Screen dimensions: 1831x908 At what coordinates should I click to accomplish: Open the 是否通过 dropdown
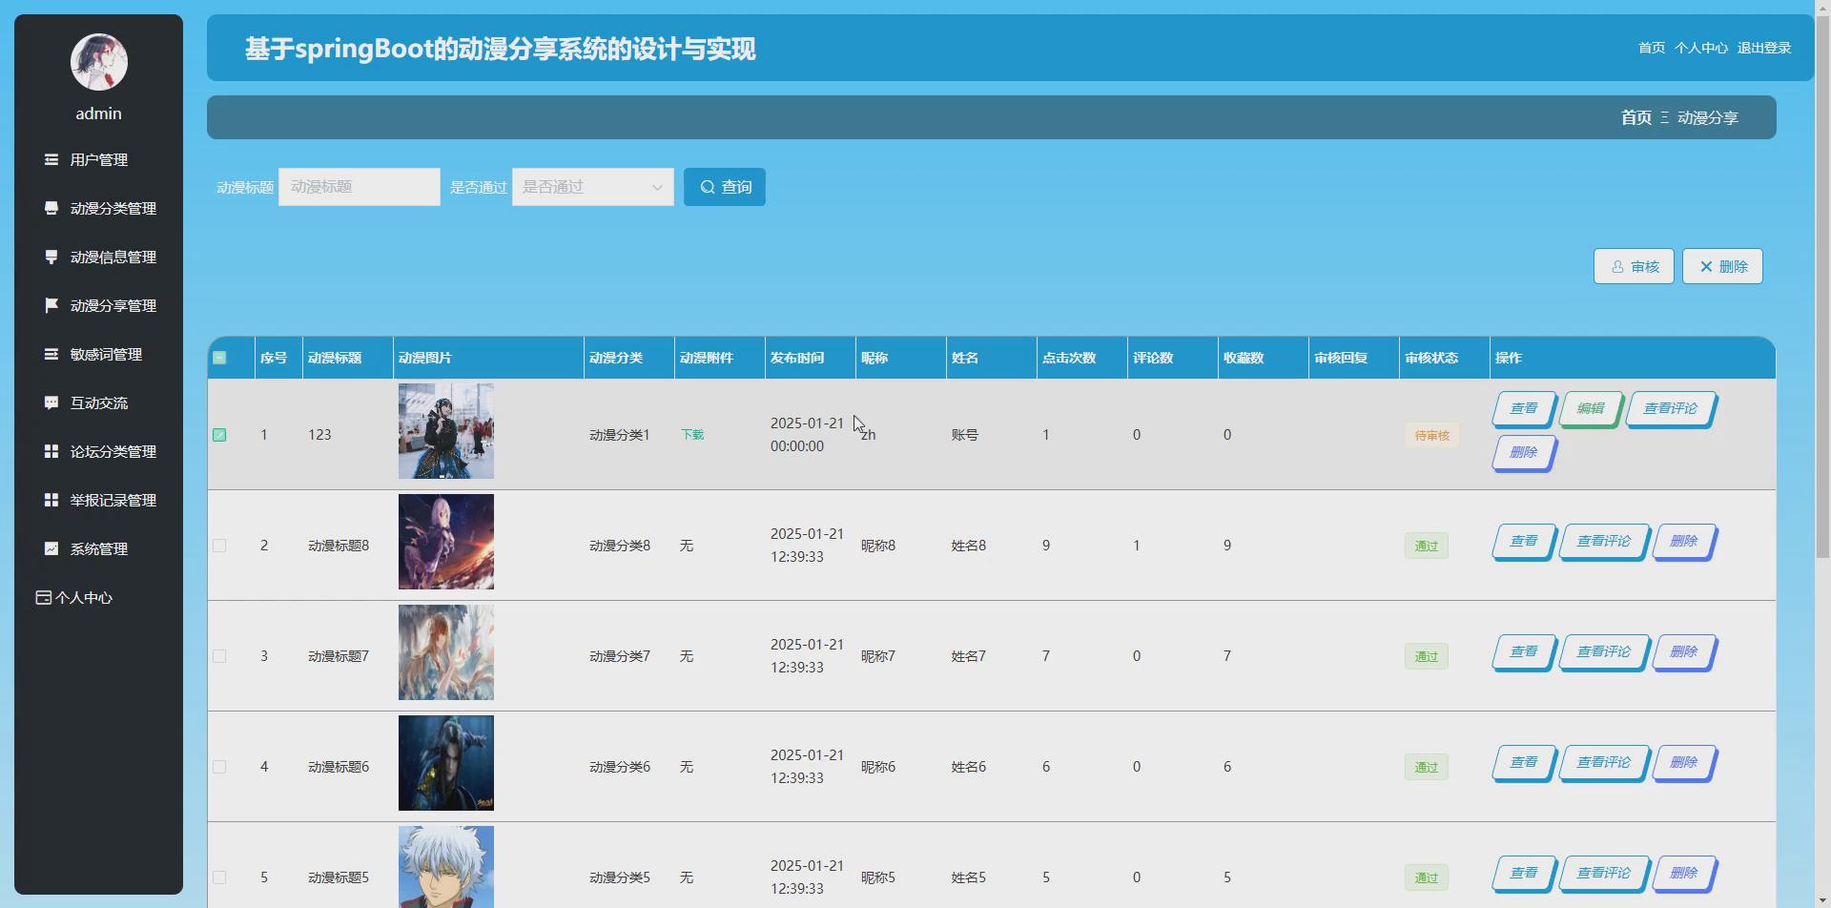[x=593, y=187]
